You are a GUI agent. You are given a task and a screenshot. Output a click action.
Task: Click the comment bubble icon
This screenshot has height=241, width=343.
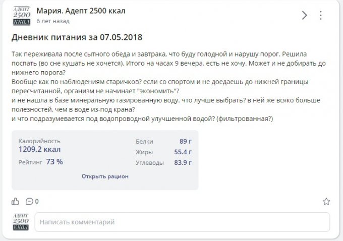pos(29,201)
